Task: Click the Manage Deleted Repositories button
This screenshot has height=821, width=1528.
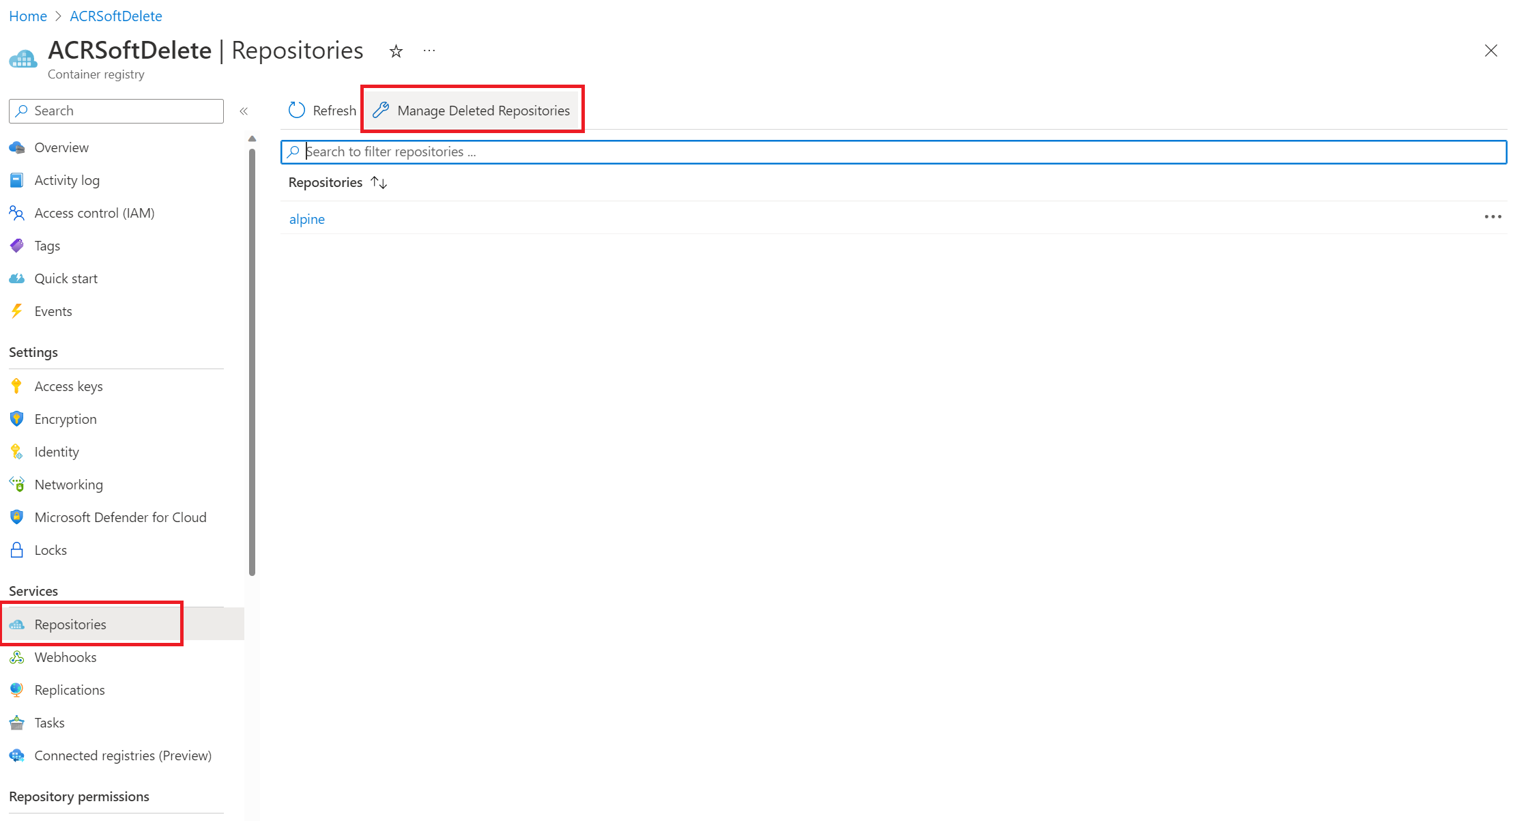Action: [474, 110]
